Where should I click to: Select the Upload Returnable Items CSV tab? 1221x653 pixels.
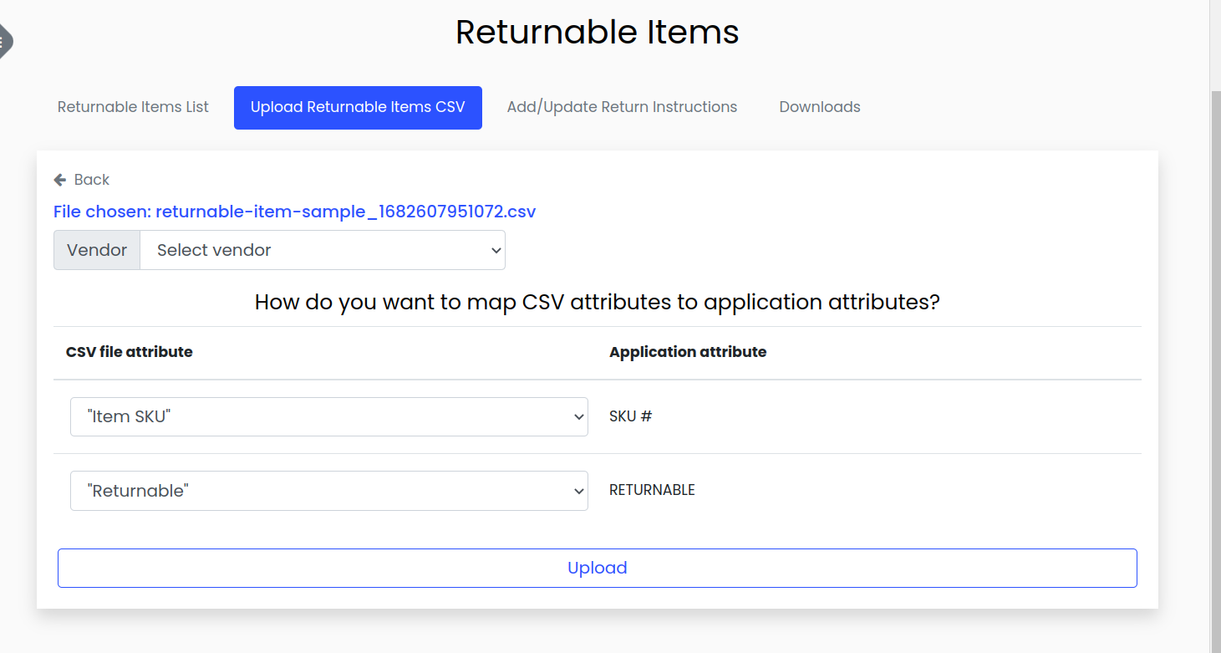[358, 107]
